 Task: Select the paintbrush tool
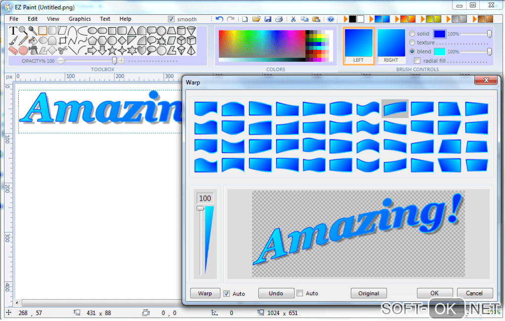point(13,41)
